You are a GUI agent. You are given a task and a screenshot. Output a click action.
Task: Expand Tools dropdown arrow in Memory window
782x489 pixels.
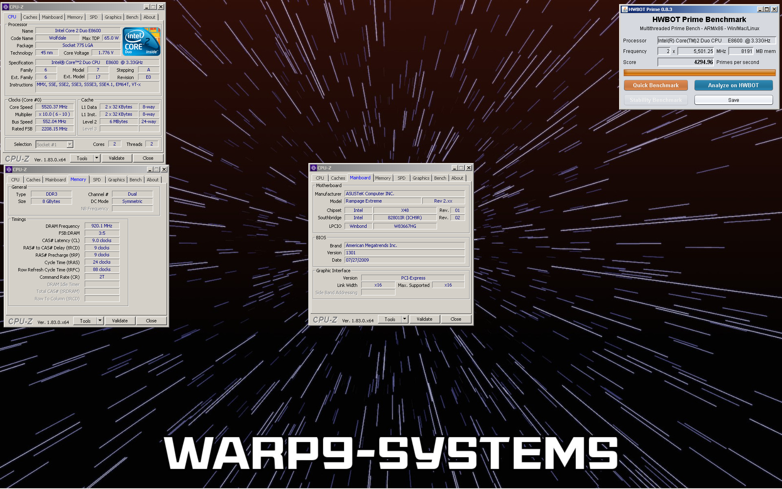click(100, 321)
